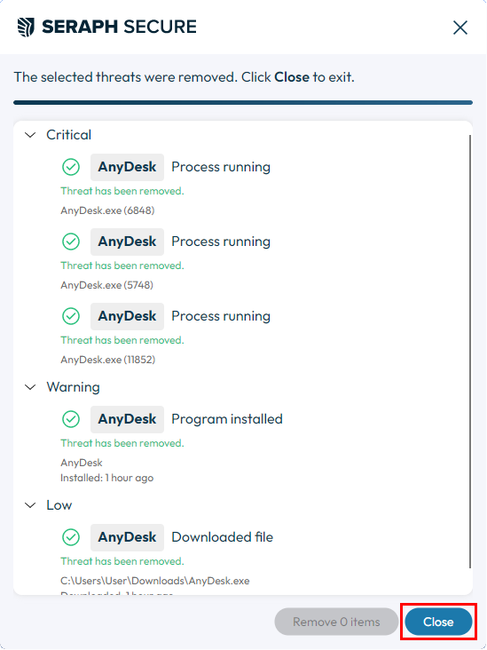Collapse the Critical section chevron

pyautogui.click(x=30, y=135)
